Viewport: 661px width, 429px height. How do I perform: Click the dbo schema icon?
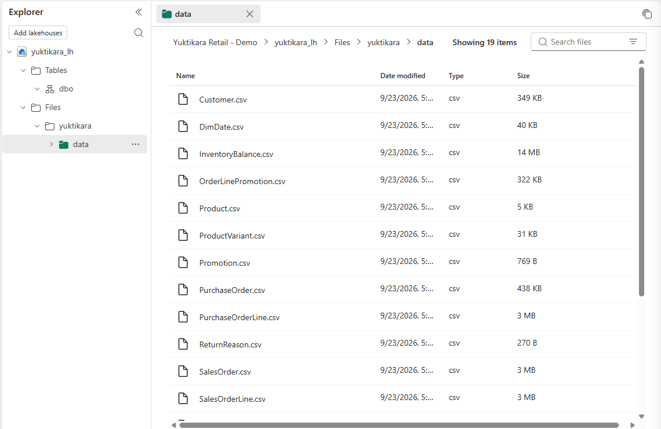point(50,89)
